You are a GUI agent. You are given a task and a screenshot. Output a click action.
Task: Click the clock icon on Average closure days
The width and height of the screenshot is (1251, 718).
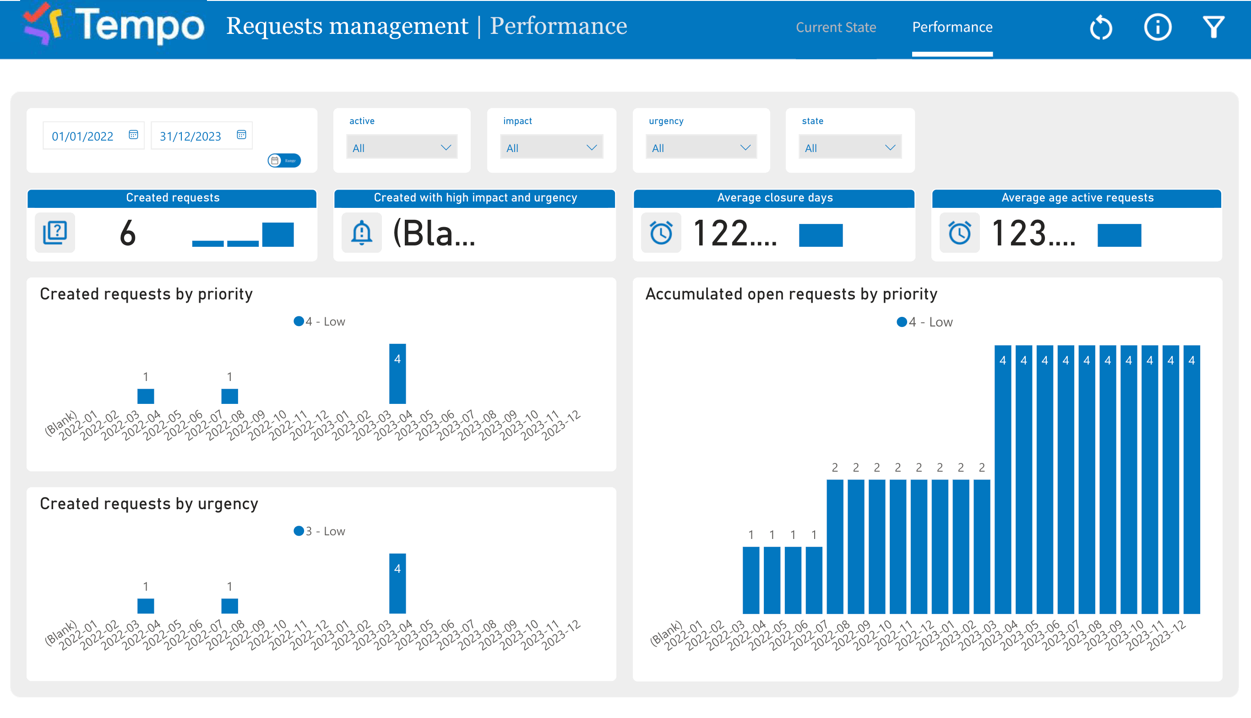coord(661,233)
